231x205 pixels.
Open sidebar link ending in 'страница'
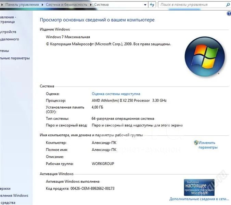click(8, 19)
